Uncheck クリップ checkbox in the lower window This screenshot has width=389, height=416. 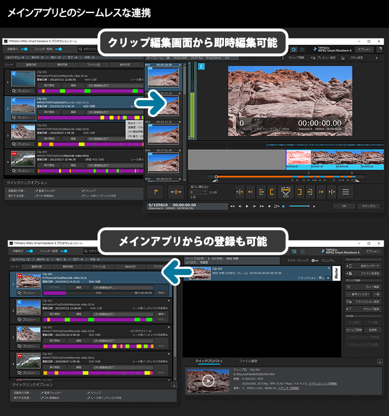tap(88, 393)
